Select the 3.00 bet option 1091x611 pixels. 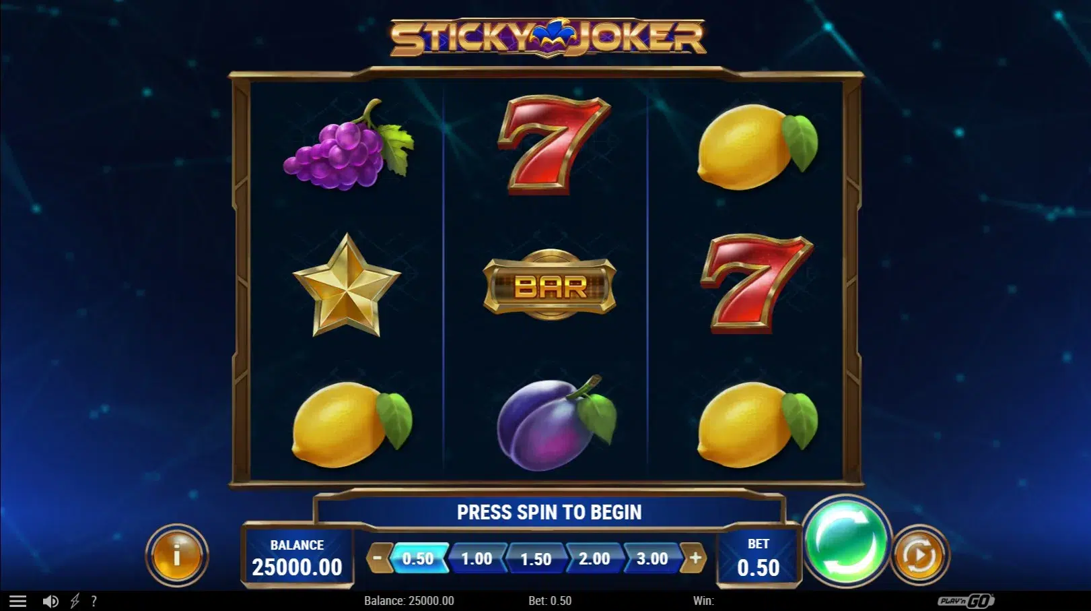[x=652, y=558]
